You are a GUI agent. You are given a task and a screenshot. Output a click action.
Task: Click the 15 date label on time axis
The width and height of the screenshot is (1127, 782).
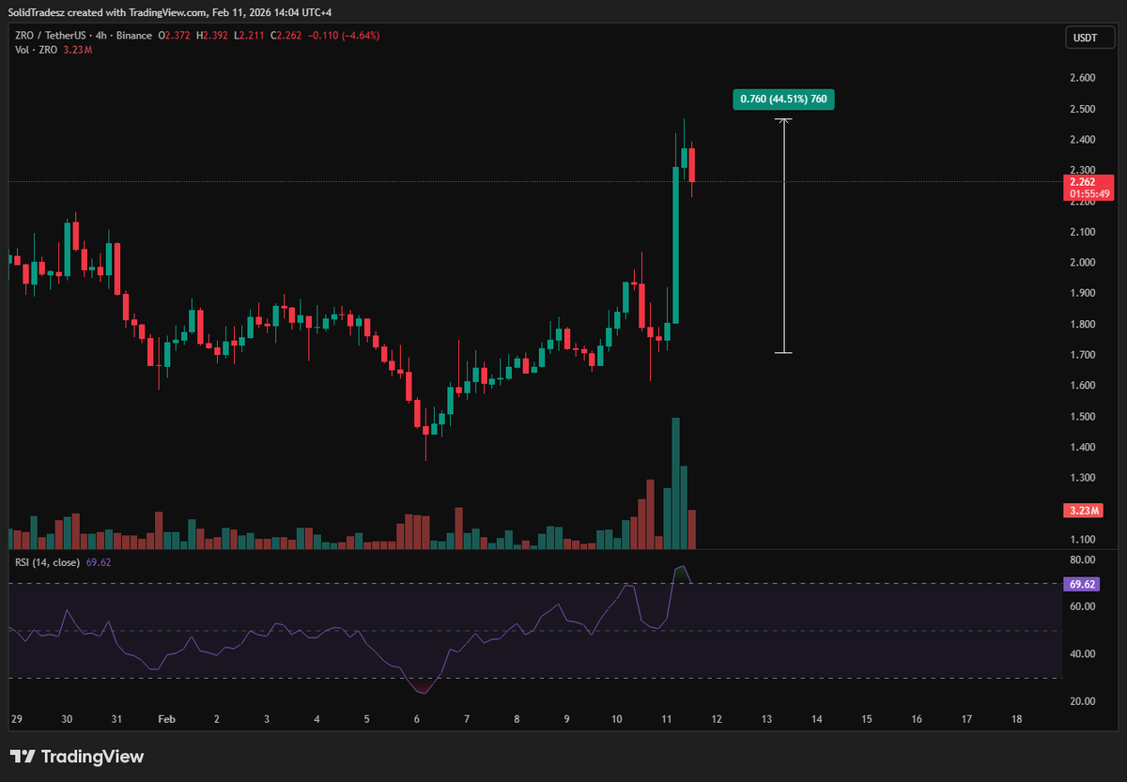coord(866,719)
